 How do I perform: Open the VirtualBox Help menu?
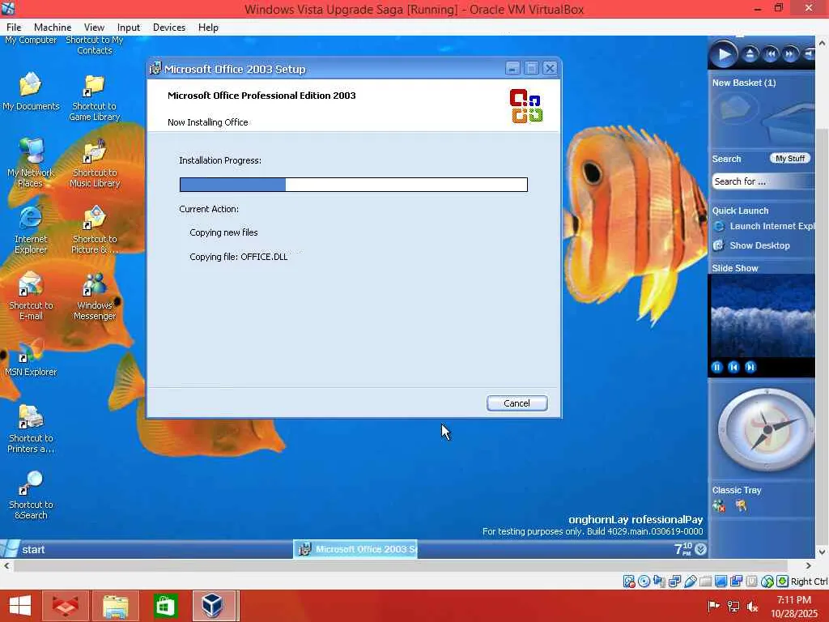[208, 28]
